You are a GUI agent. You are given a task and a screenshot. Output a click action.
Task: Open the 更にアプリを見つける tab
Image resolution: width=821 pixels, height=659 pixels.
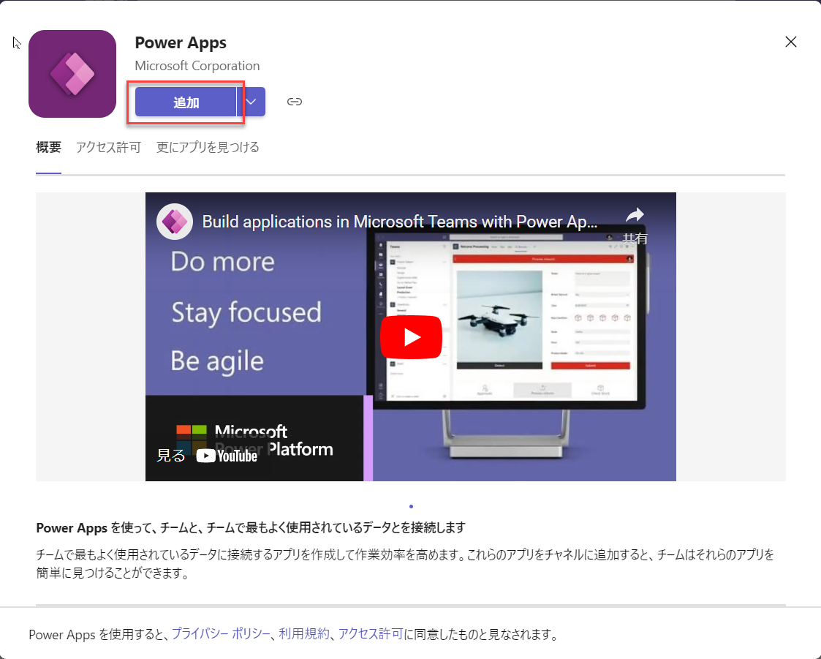tap(208, 147)
